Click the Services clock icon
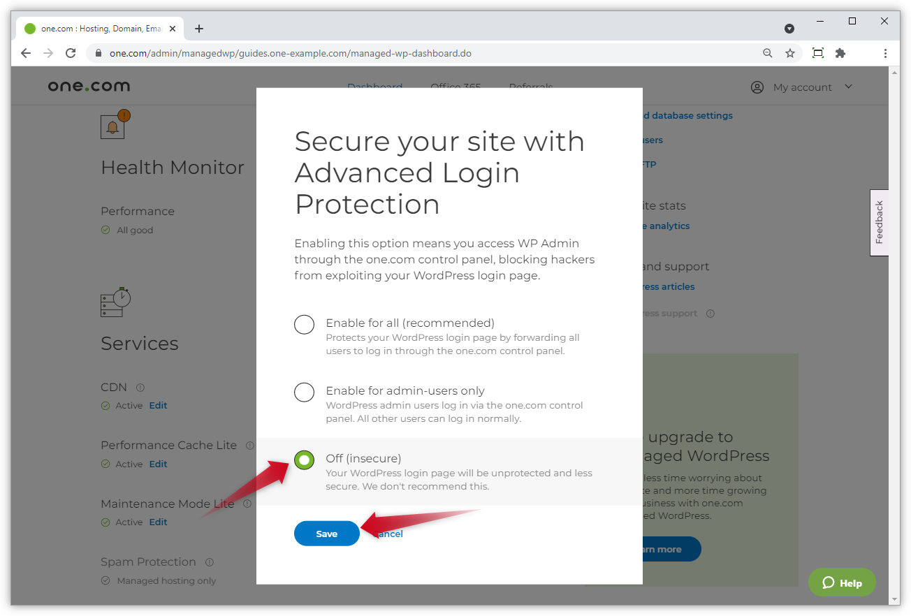 (115, 302)
